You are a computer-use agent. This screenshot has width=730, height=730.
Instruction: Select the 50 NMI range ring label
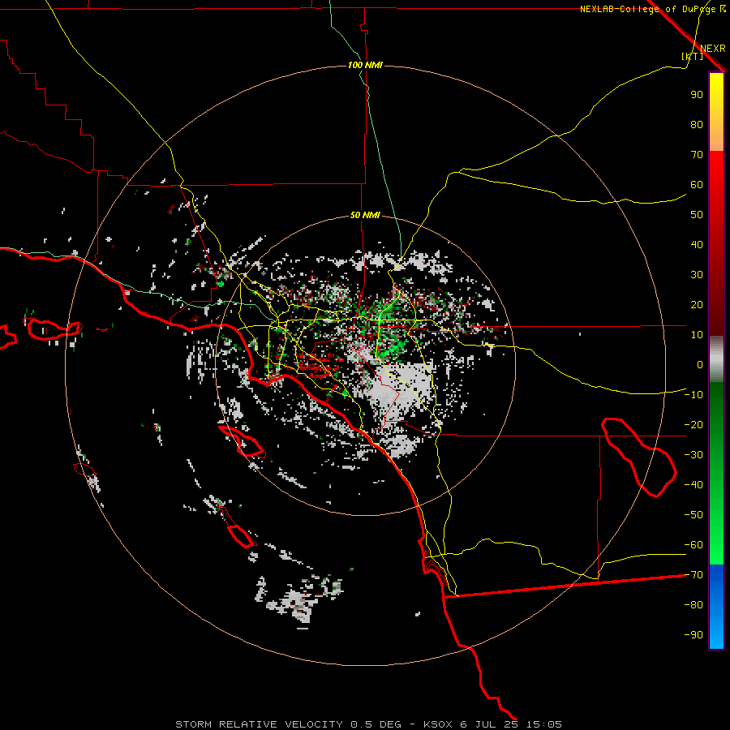[366, 215]
